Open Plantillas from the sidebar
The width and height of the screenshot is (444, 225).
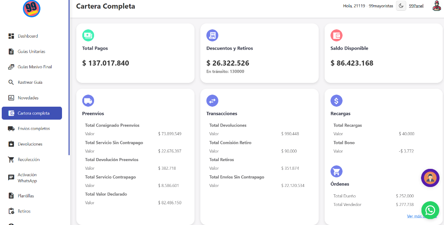click(26, 196)
